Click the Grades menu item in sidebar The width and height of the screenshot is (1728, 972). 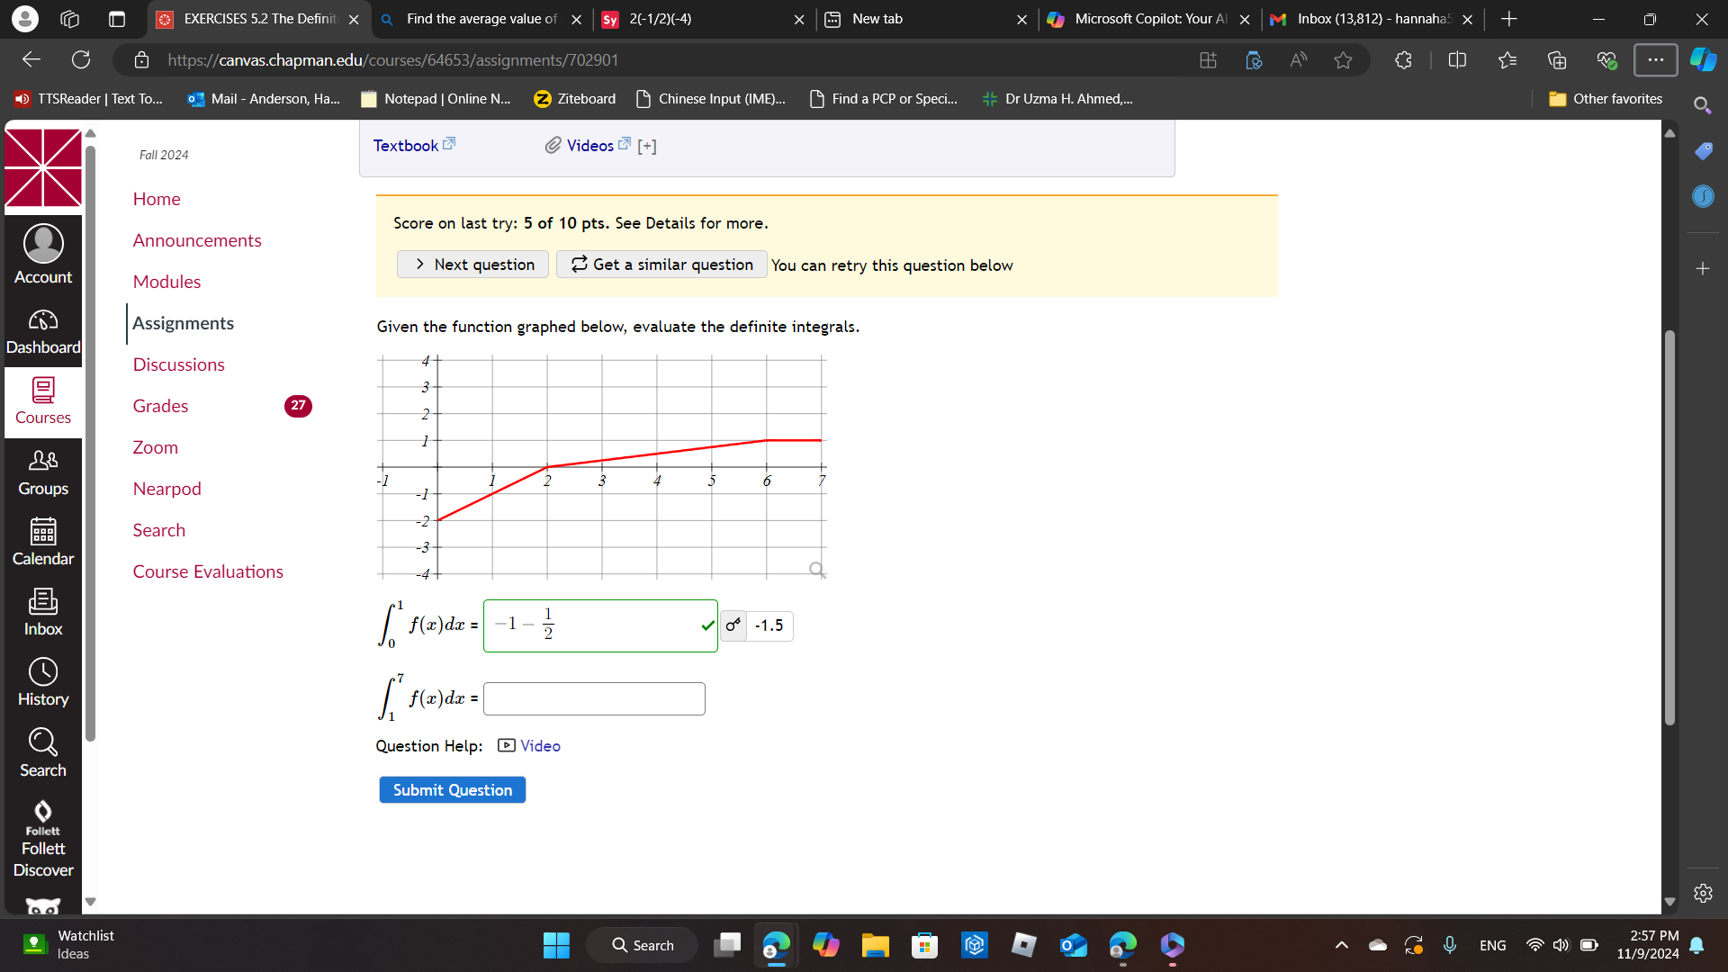pyautogui.click(x=159, y=405)
